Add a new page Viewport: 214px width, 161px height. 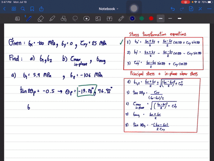pos(191,9)
